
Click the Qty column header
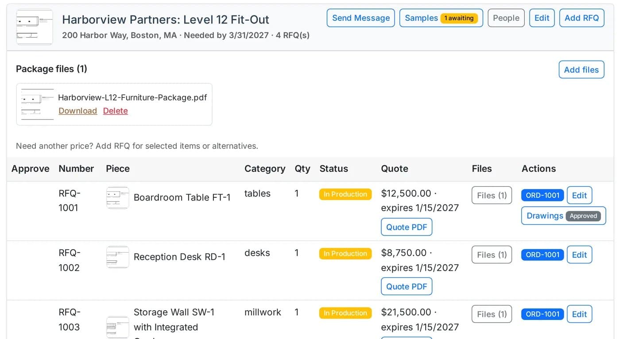pos(302,169)
